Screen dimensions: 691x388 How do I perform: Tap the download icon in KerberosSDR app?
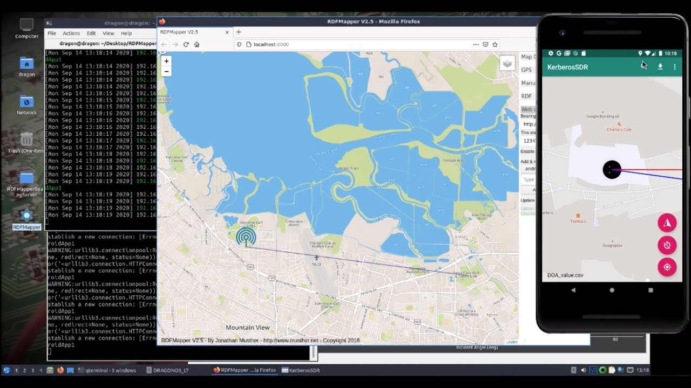click(660, 67)
